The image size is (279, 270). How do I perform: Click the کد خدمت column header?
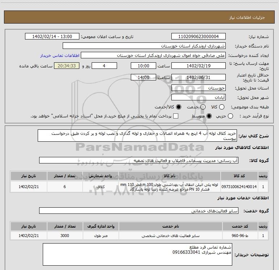coord(240,226)
